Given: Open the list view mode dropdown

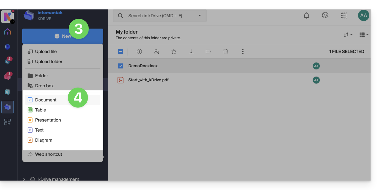Looking at the screenshot, I should click(x=364, y=35).
